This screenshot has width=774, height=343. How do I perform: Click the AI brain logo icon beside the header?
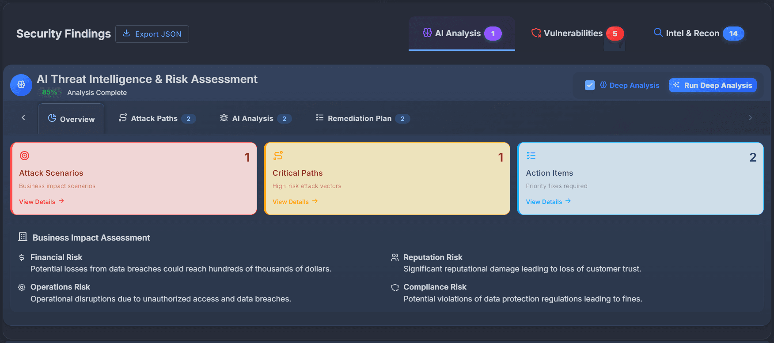click(21, 85)
